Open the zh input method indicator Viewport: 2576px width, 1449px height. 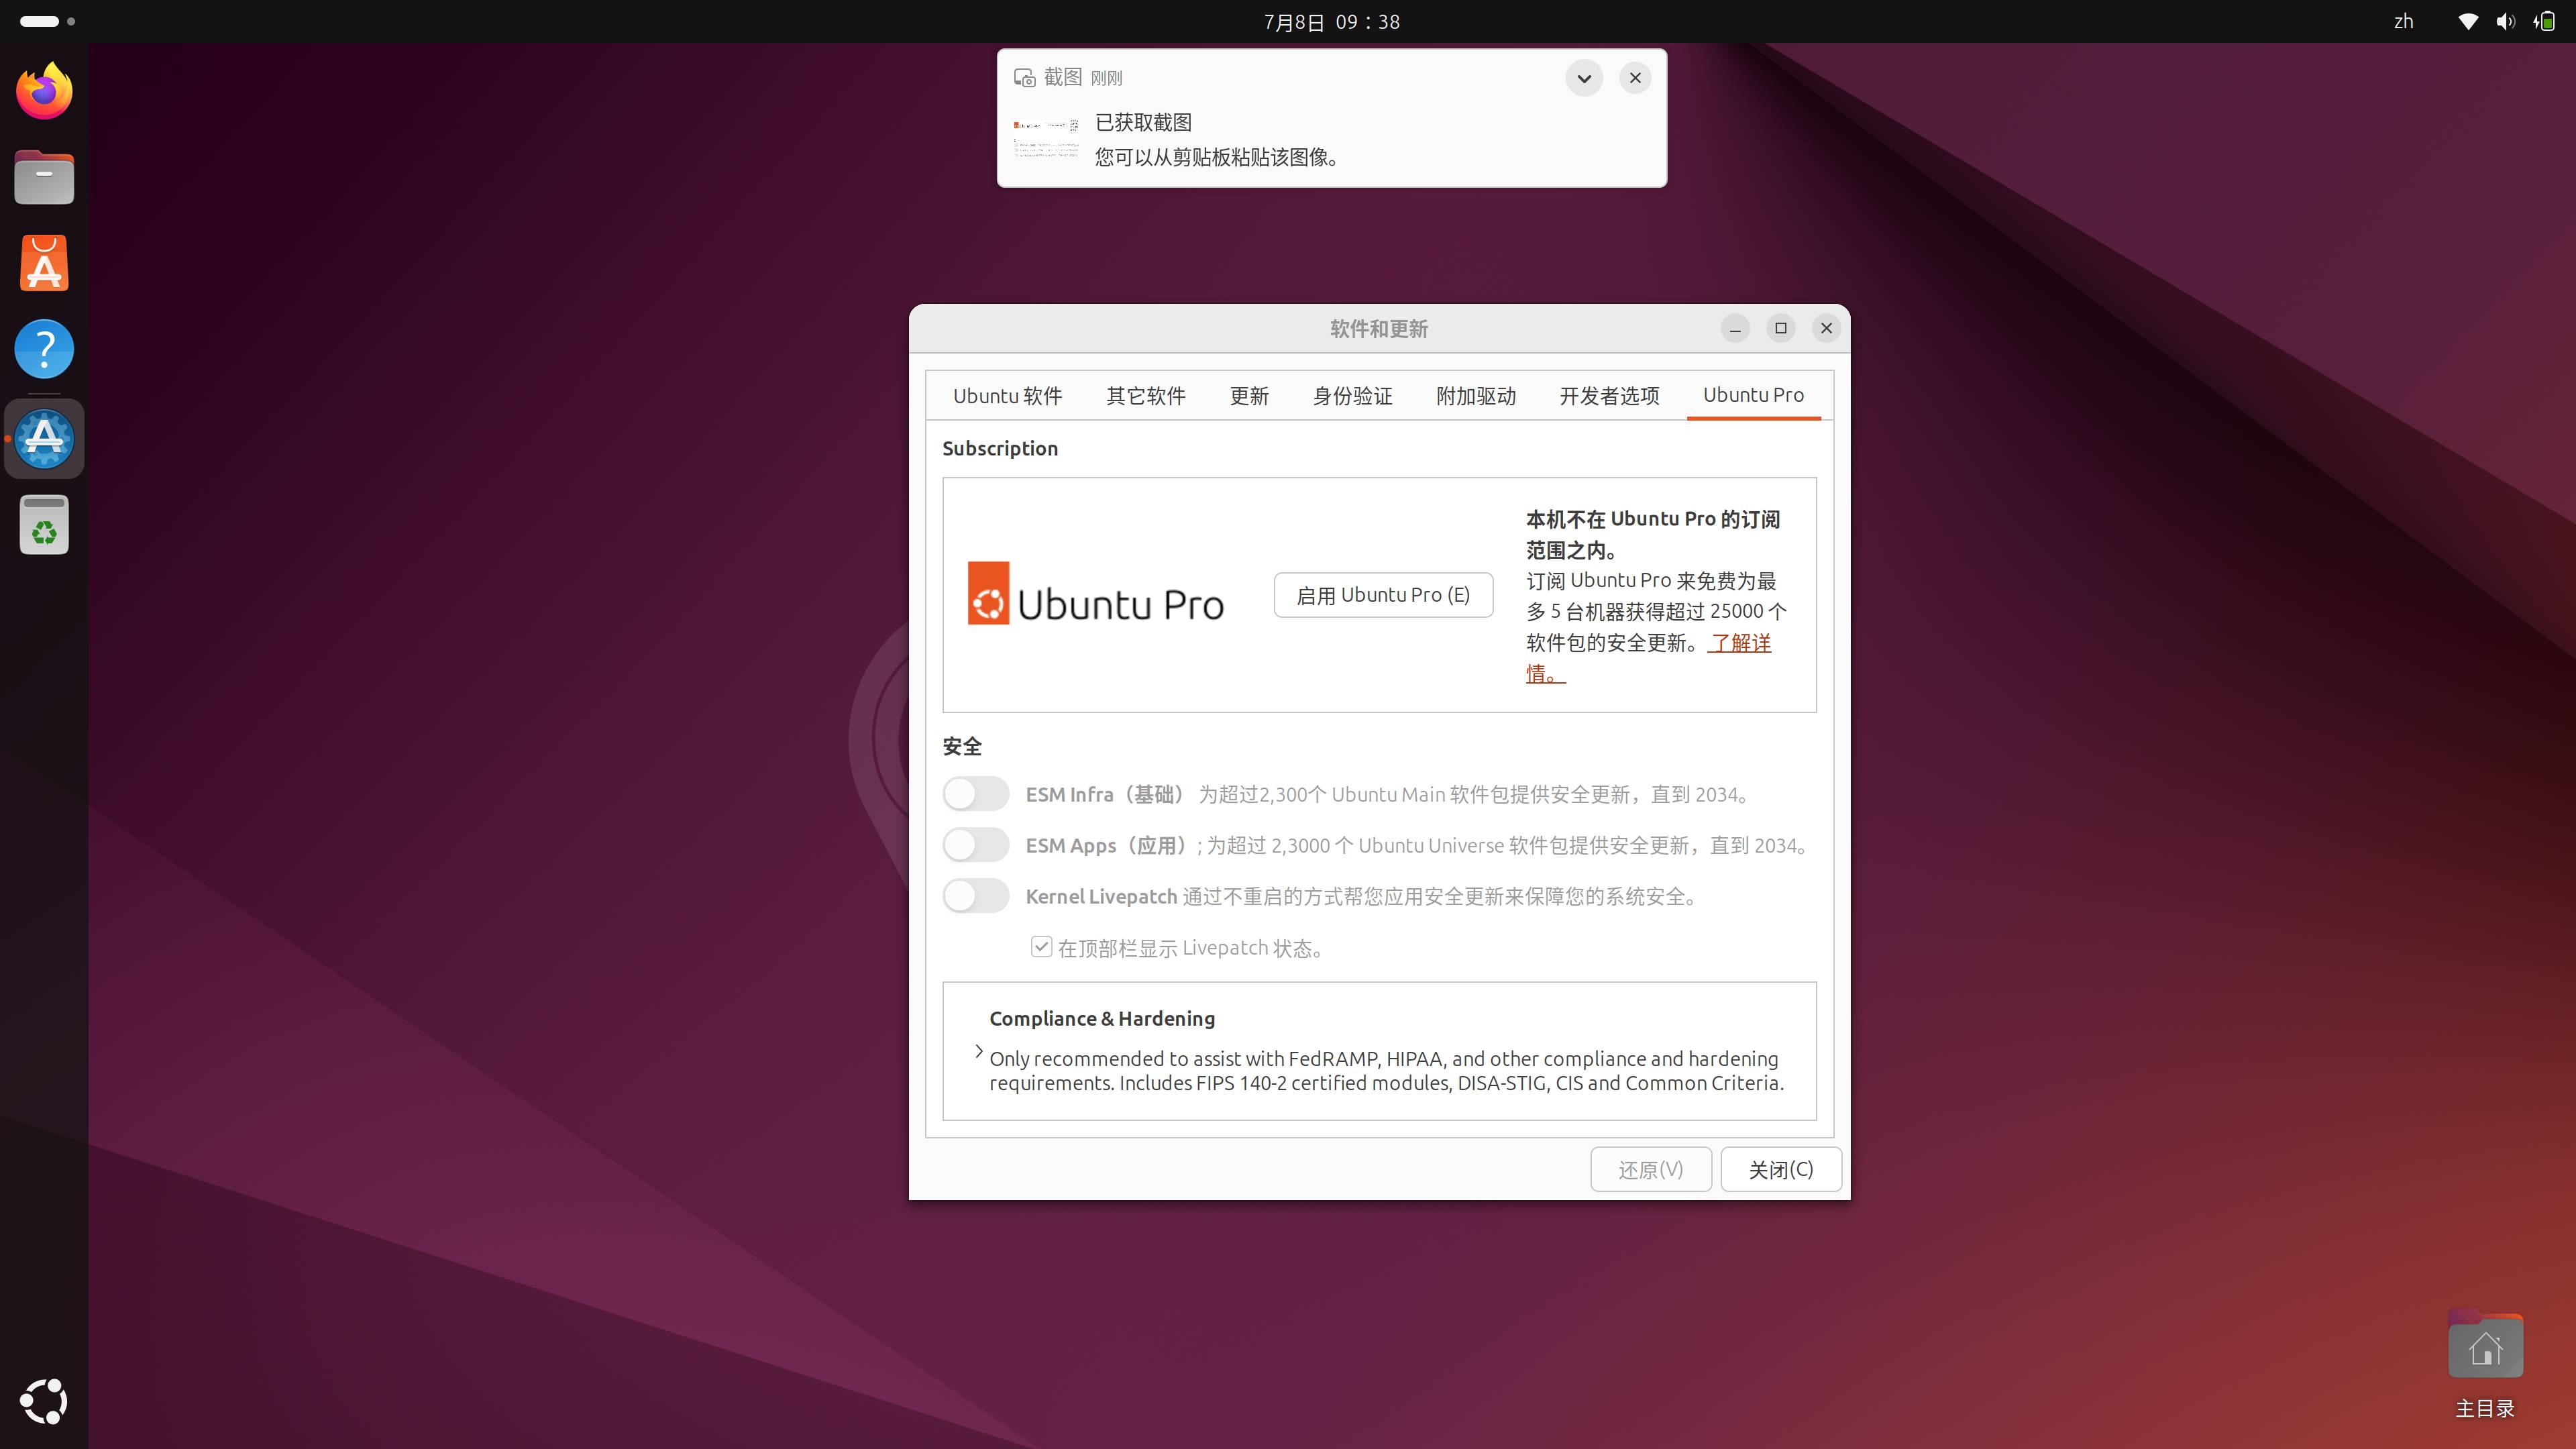[x=2404, y=21]
